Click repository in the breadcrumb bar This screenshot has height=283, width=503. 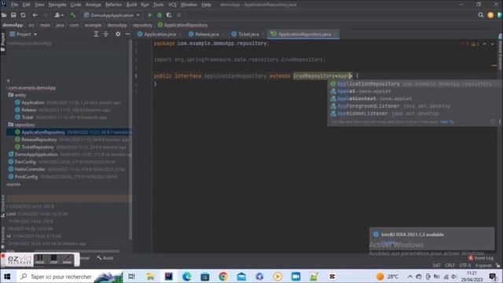point(142,25)
